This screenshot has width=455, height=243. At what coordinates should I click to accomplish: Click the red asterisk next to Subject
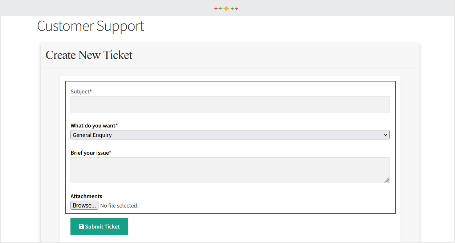[91, 90]
